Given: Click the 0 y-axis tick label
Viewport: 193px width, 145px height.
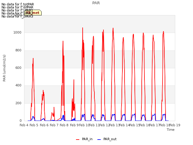Looking at the screenshot, I should (x=21, y=121).
